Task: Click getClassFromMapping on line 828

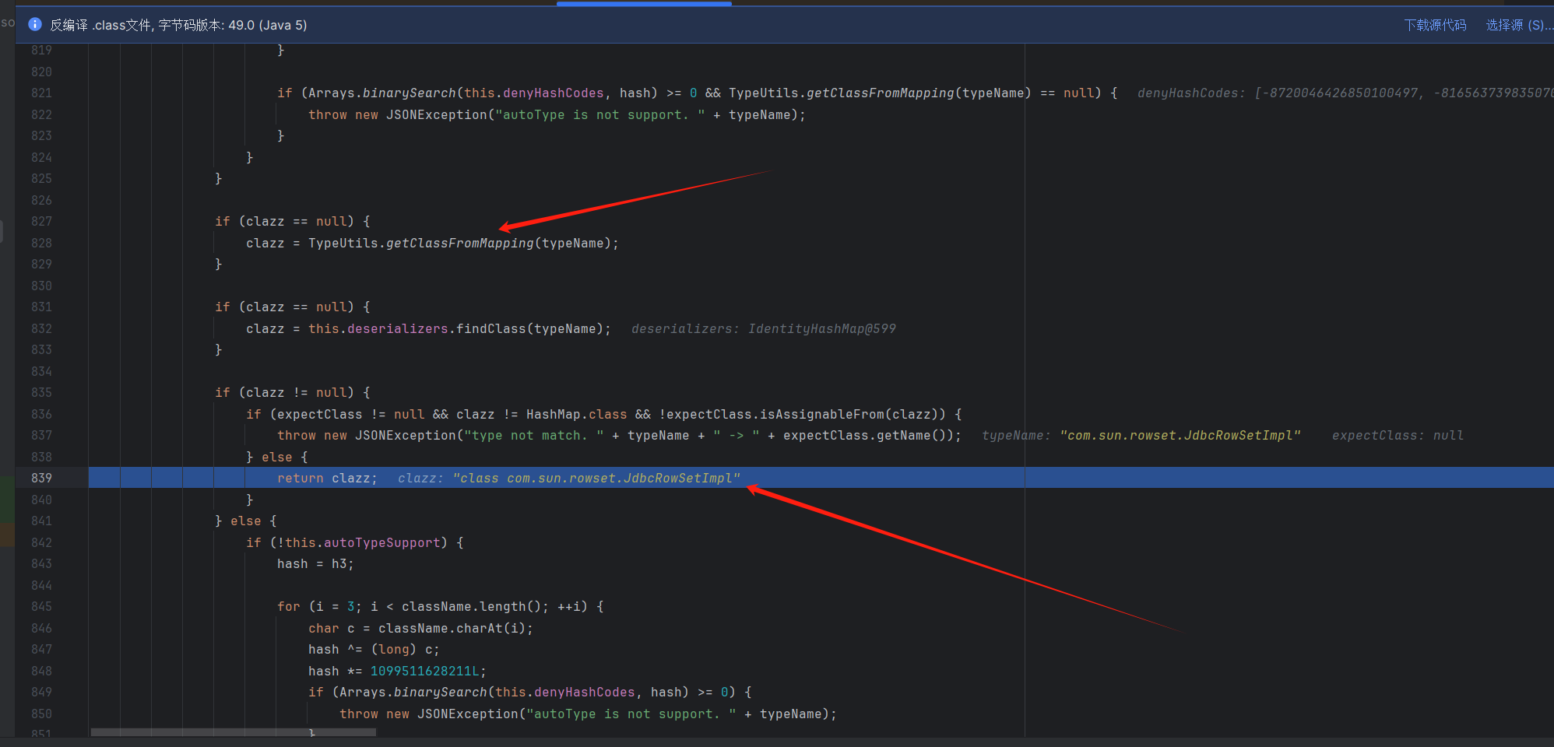Action: 459,243
